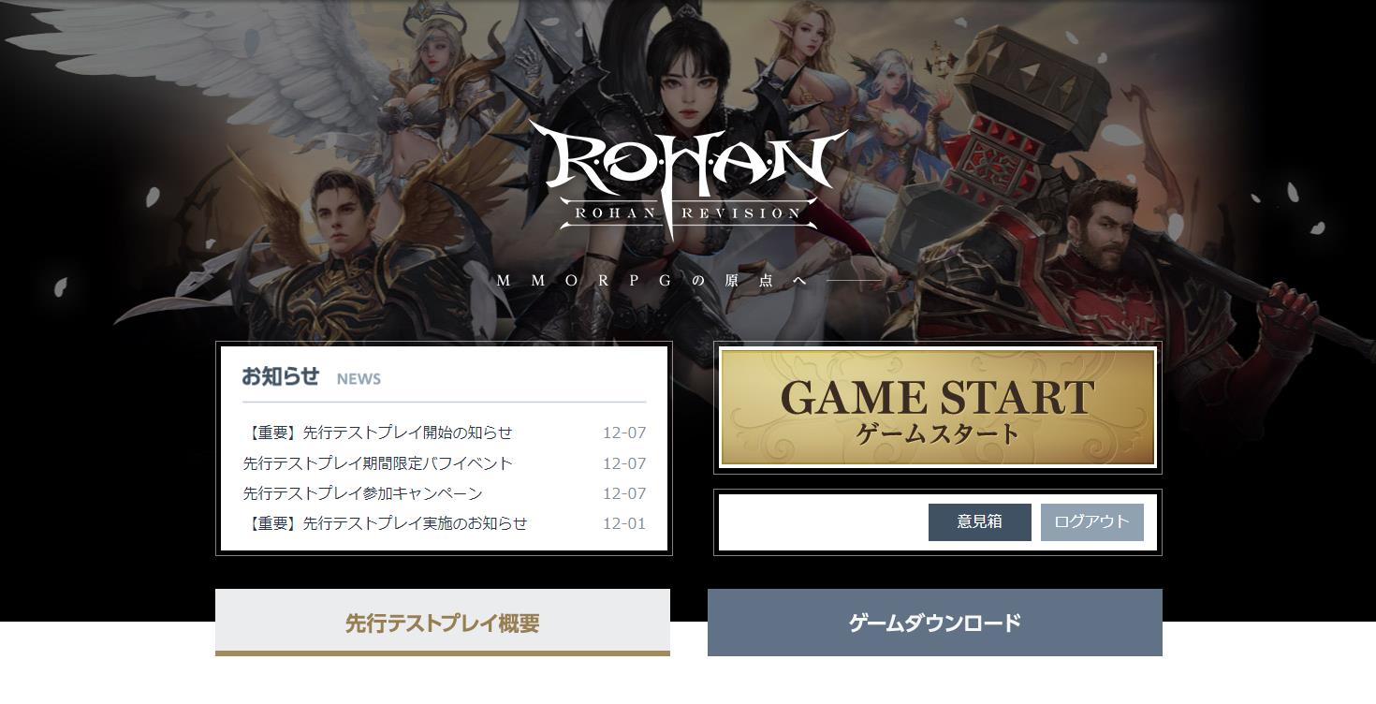Click the MMORPGの原点へ tagline
This screenshot has height=704, width=1376.
coord(651,280)
